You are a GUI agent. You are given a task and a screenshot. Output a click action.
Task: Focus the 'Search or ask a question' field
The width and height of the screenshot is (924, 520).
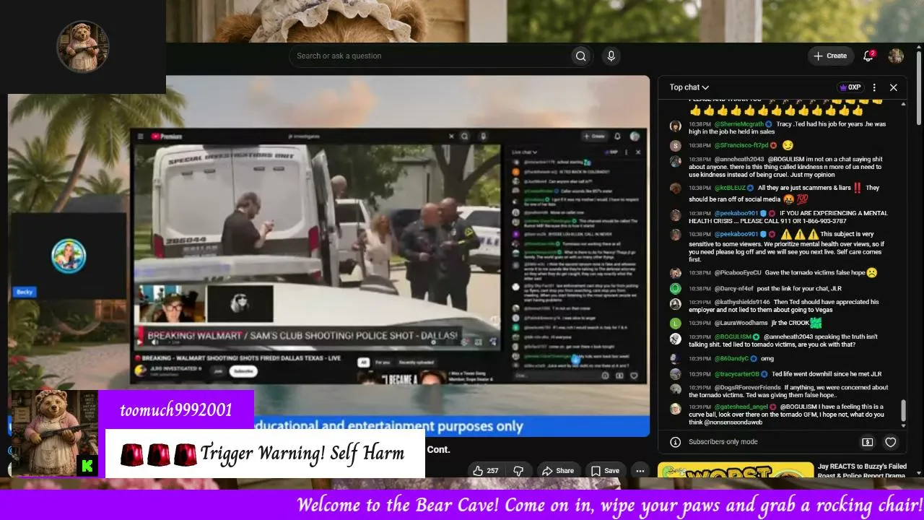(x=430, y=56)
